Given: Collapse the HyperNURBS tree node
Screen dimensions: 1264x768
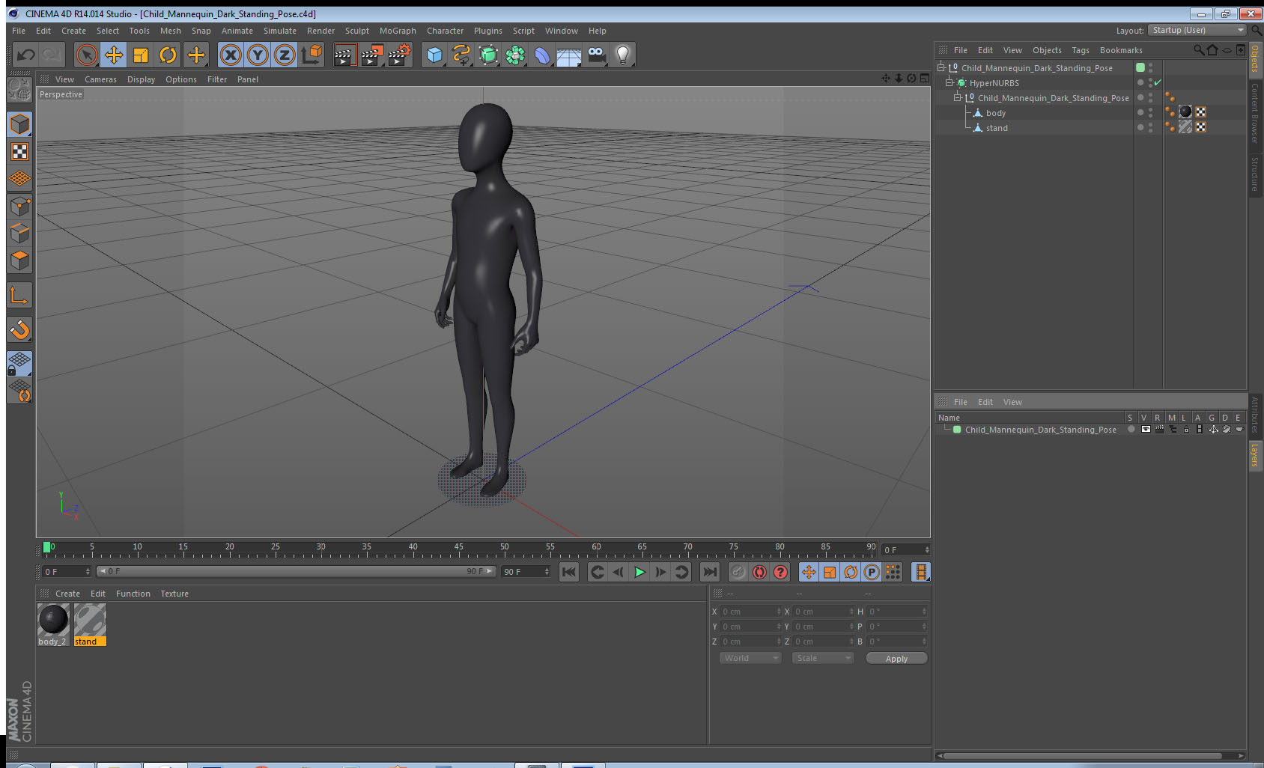Looking at the screenshot, I should click(x=949, y=82).
